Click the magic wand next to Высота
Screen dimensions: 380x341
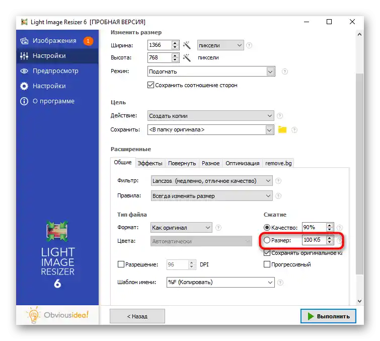[187, 58]
